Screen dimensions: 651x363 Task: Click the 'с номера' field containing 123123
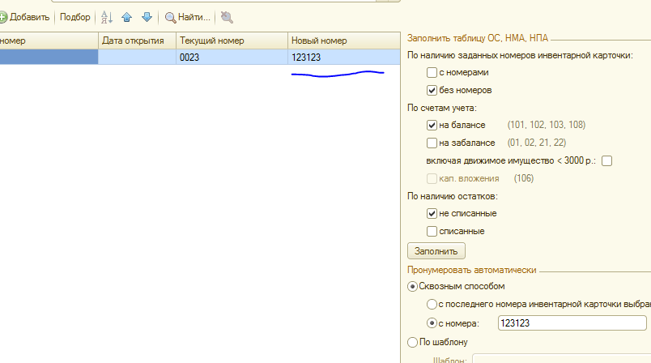[x=572, y=323]
